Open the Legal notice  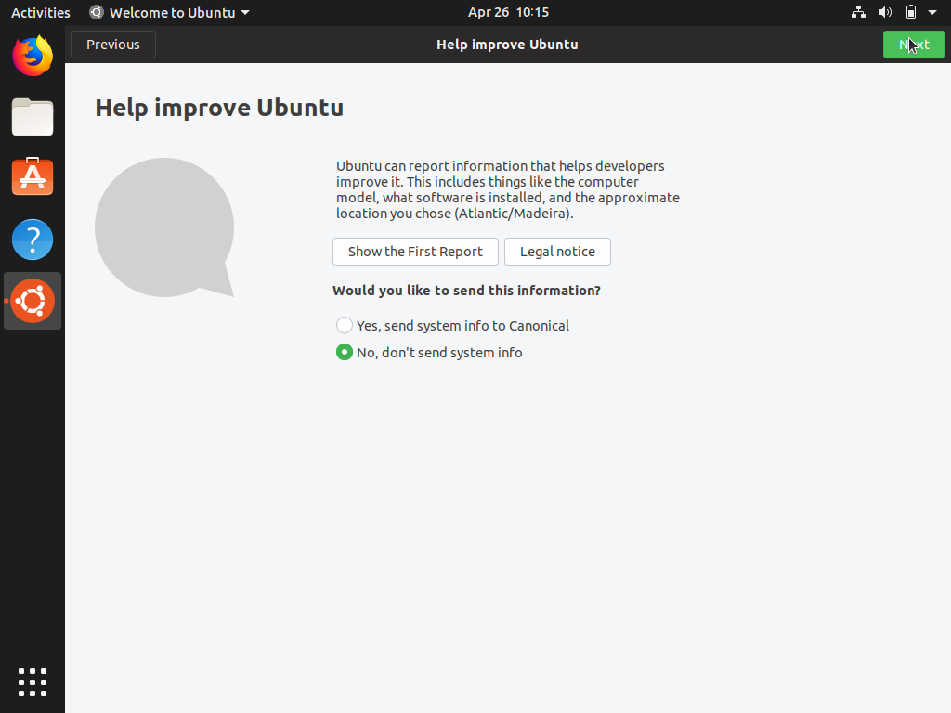click(x=557, y=252)
